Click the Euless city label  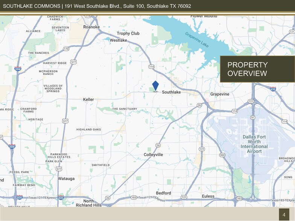click(x=208, y=196)
